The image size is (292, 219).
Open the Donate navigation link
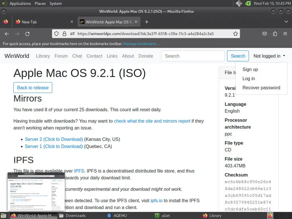[146, 56]
